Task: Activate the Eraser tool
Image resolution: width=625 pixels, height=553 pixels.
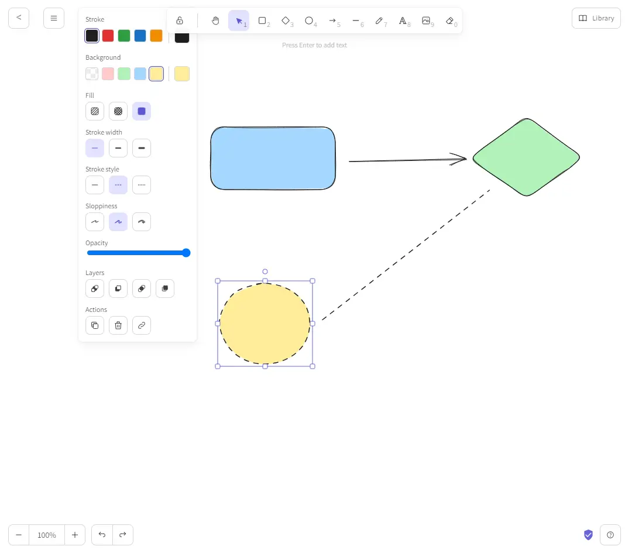Action: coord(449,20)
